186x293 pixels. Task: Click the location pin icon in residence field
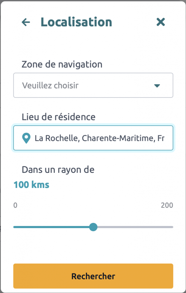tap(26, 138)
